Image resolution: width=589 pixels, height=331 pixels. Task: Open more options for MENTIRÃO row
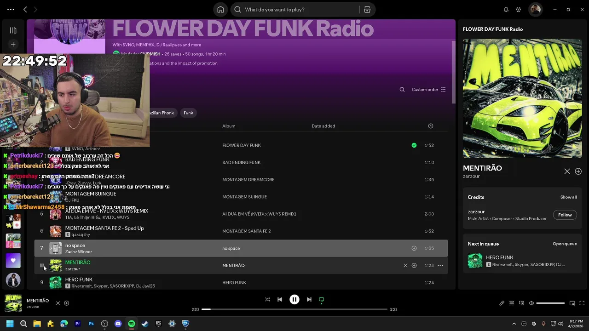(440, 265)
